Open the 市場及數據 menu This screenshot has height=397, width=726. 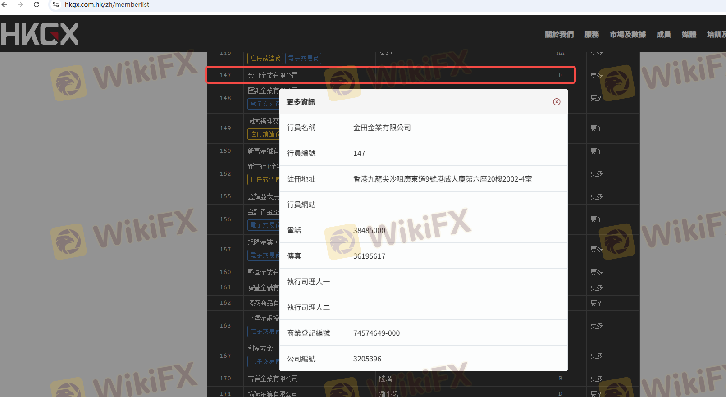(627, 34)
